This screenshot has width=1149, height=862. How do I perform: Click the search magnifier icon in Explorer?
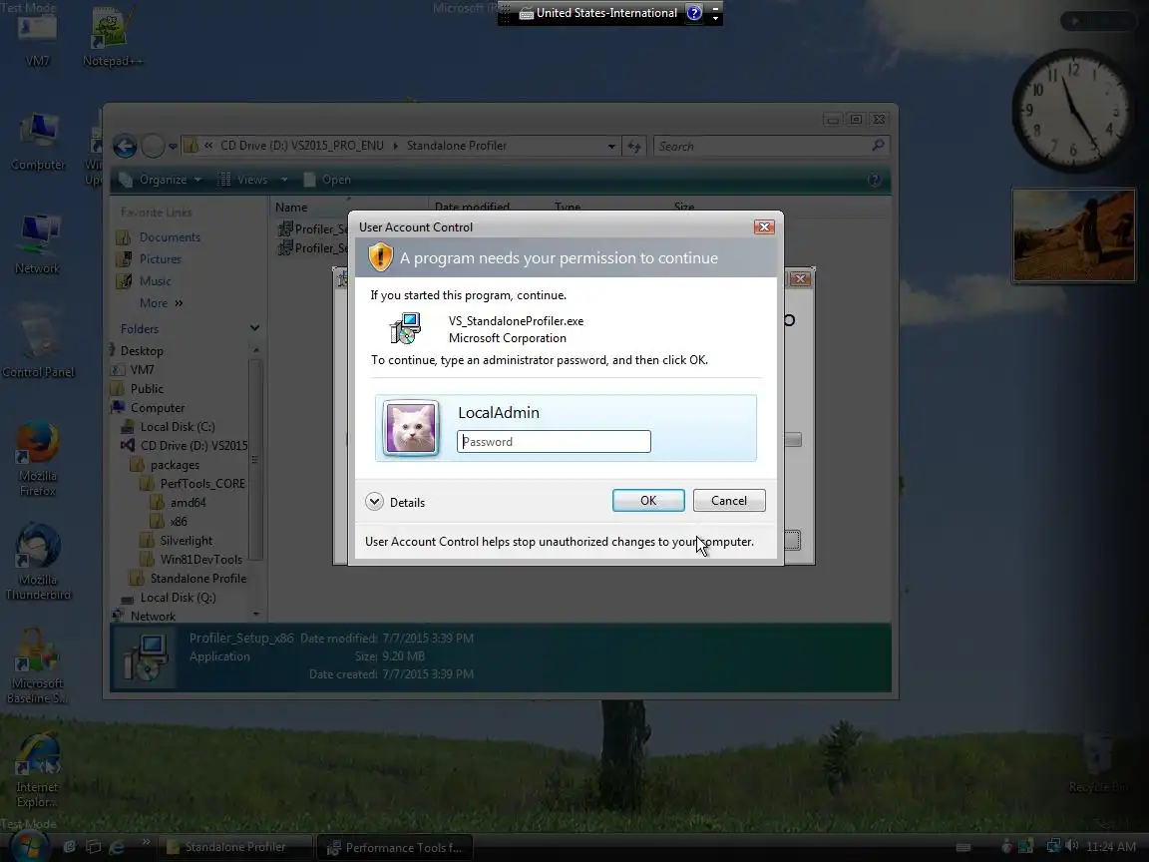tap(878, 146)
